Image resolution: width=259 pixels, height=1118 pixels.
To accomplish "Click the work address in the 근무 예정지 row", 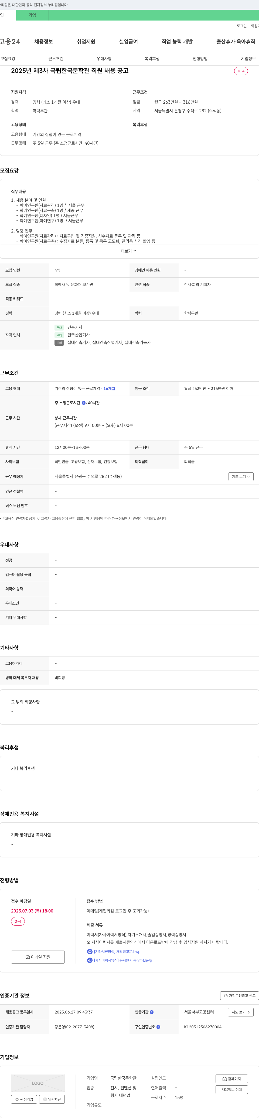I will click(x=88, y=477).
